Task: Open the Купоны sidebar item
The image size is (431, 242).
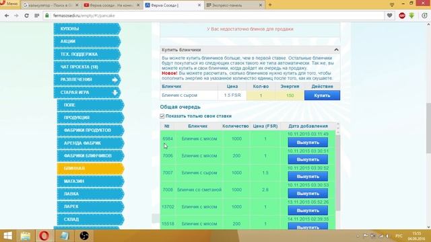Action: pyautogui.click(x=87, y=29)
